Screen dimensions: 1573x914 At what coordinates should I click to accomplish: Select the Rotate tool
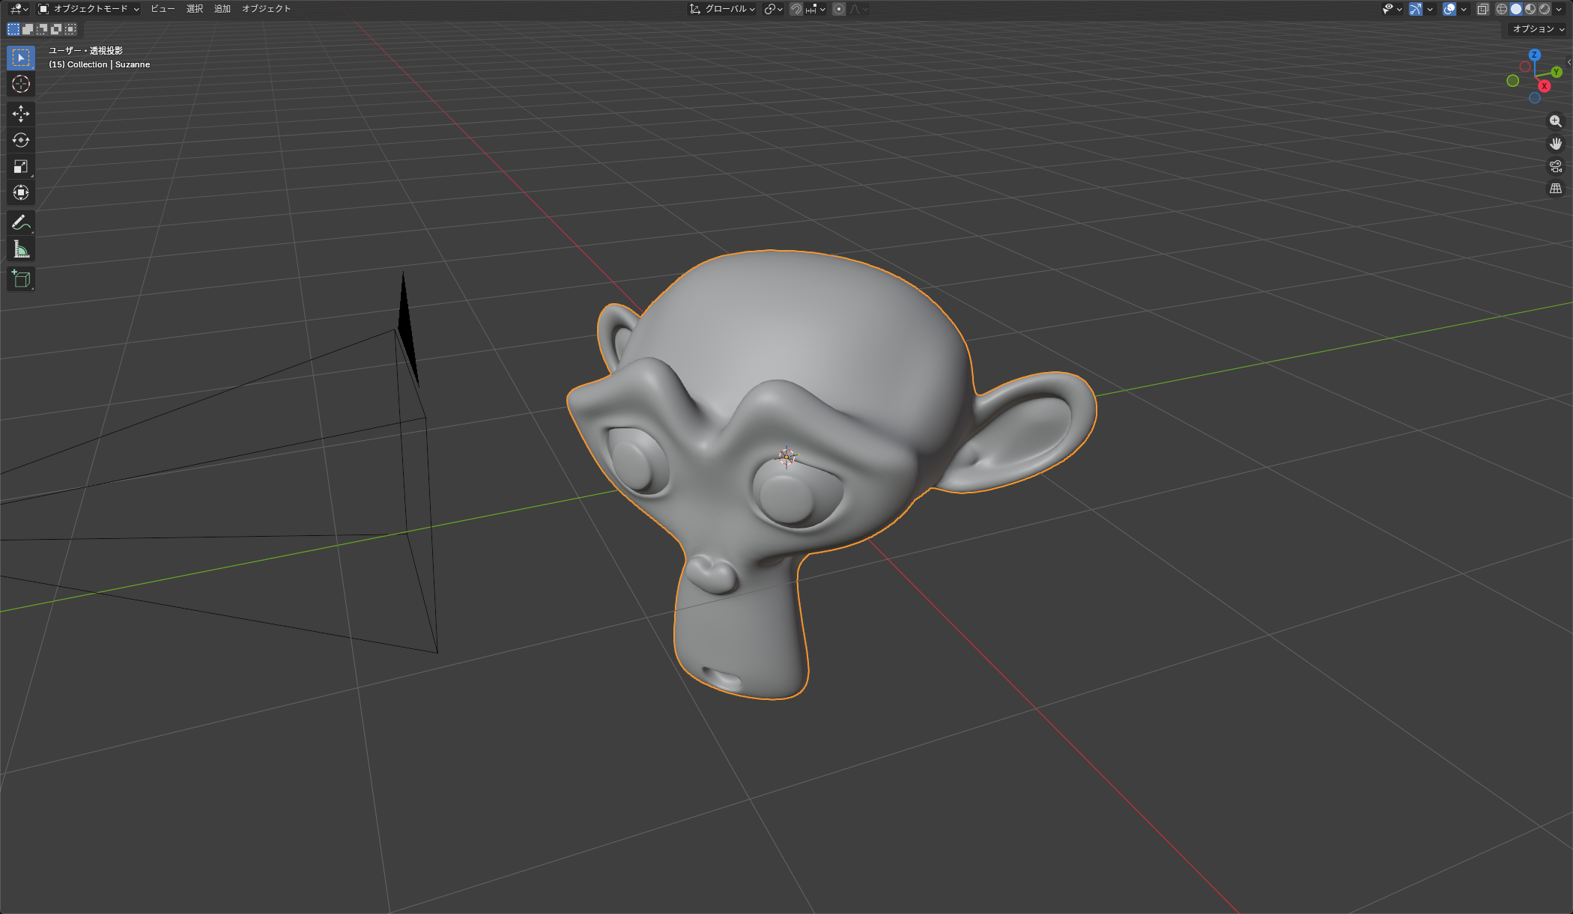pyautogui.click(x=21, y=140)
